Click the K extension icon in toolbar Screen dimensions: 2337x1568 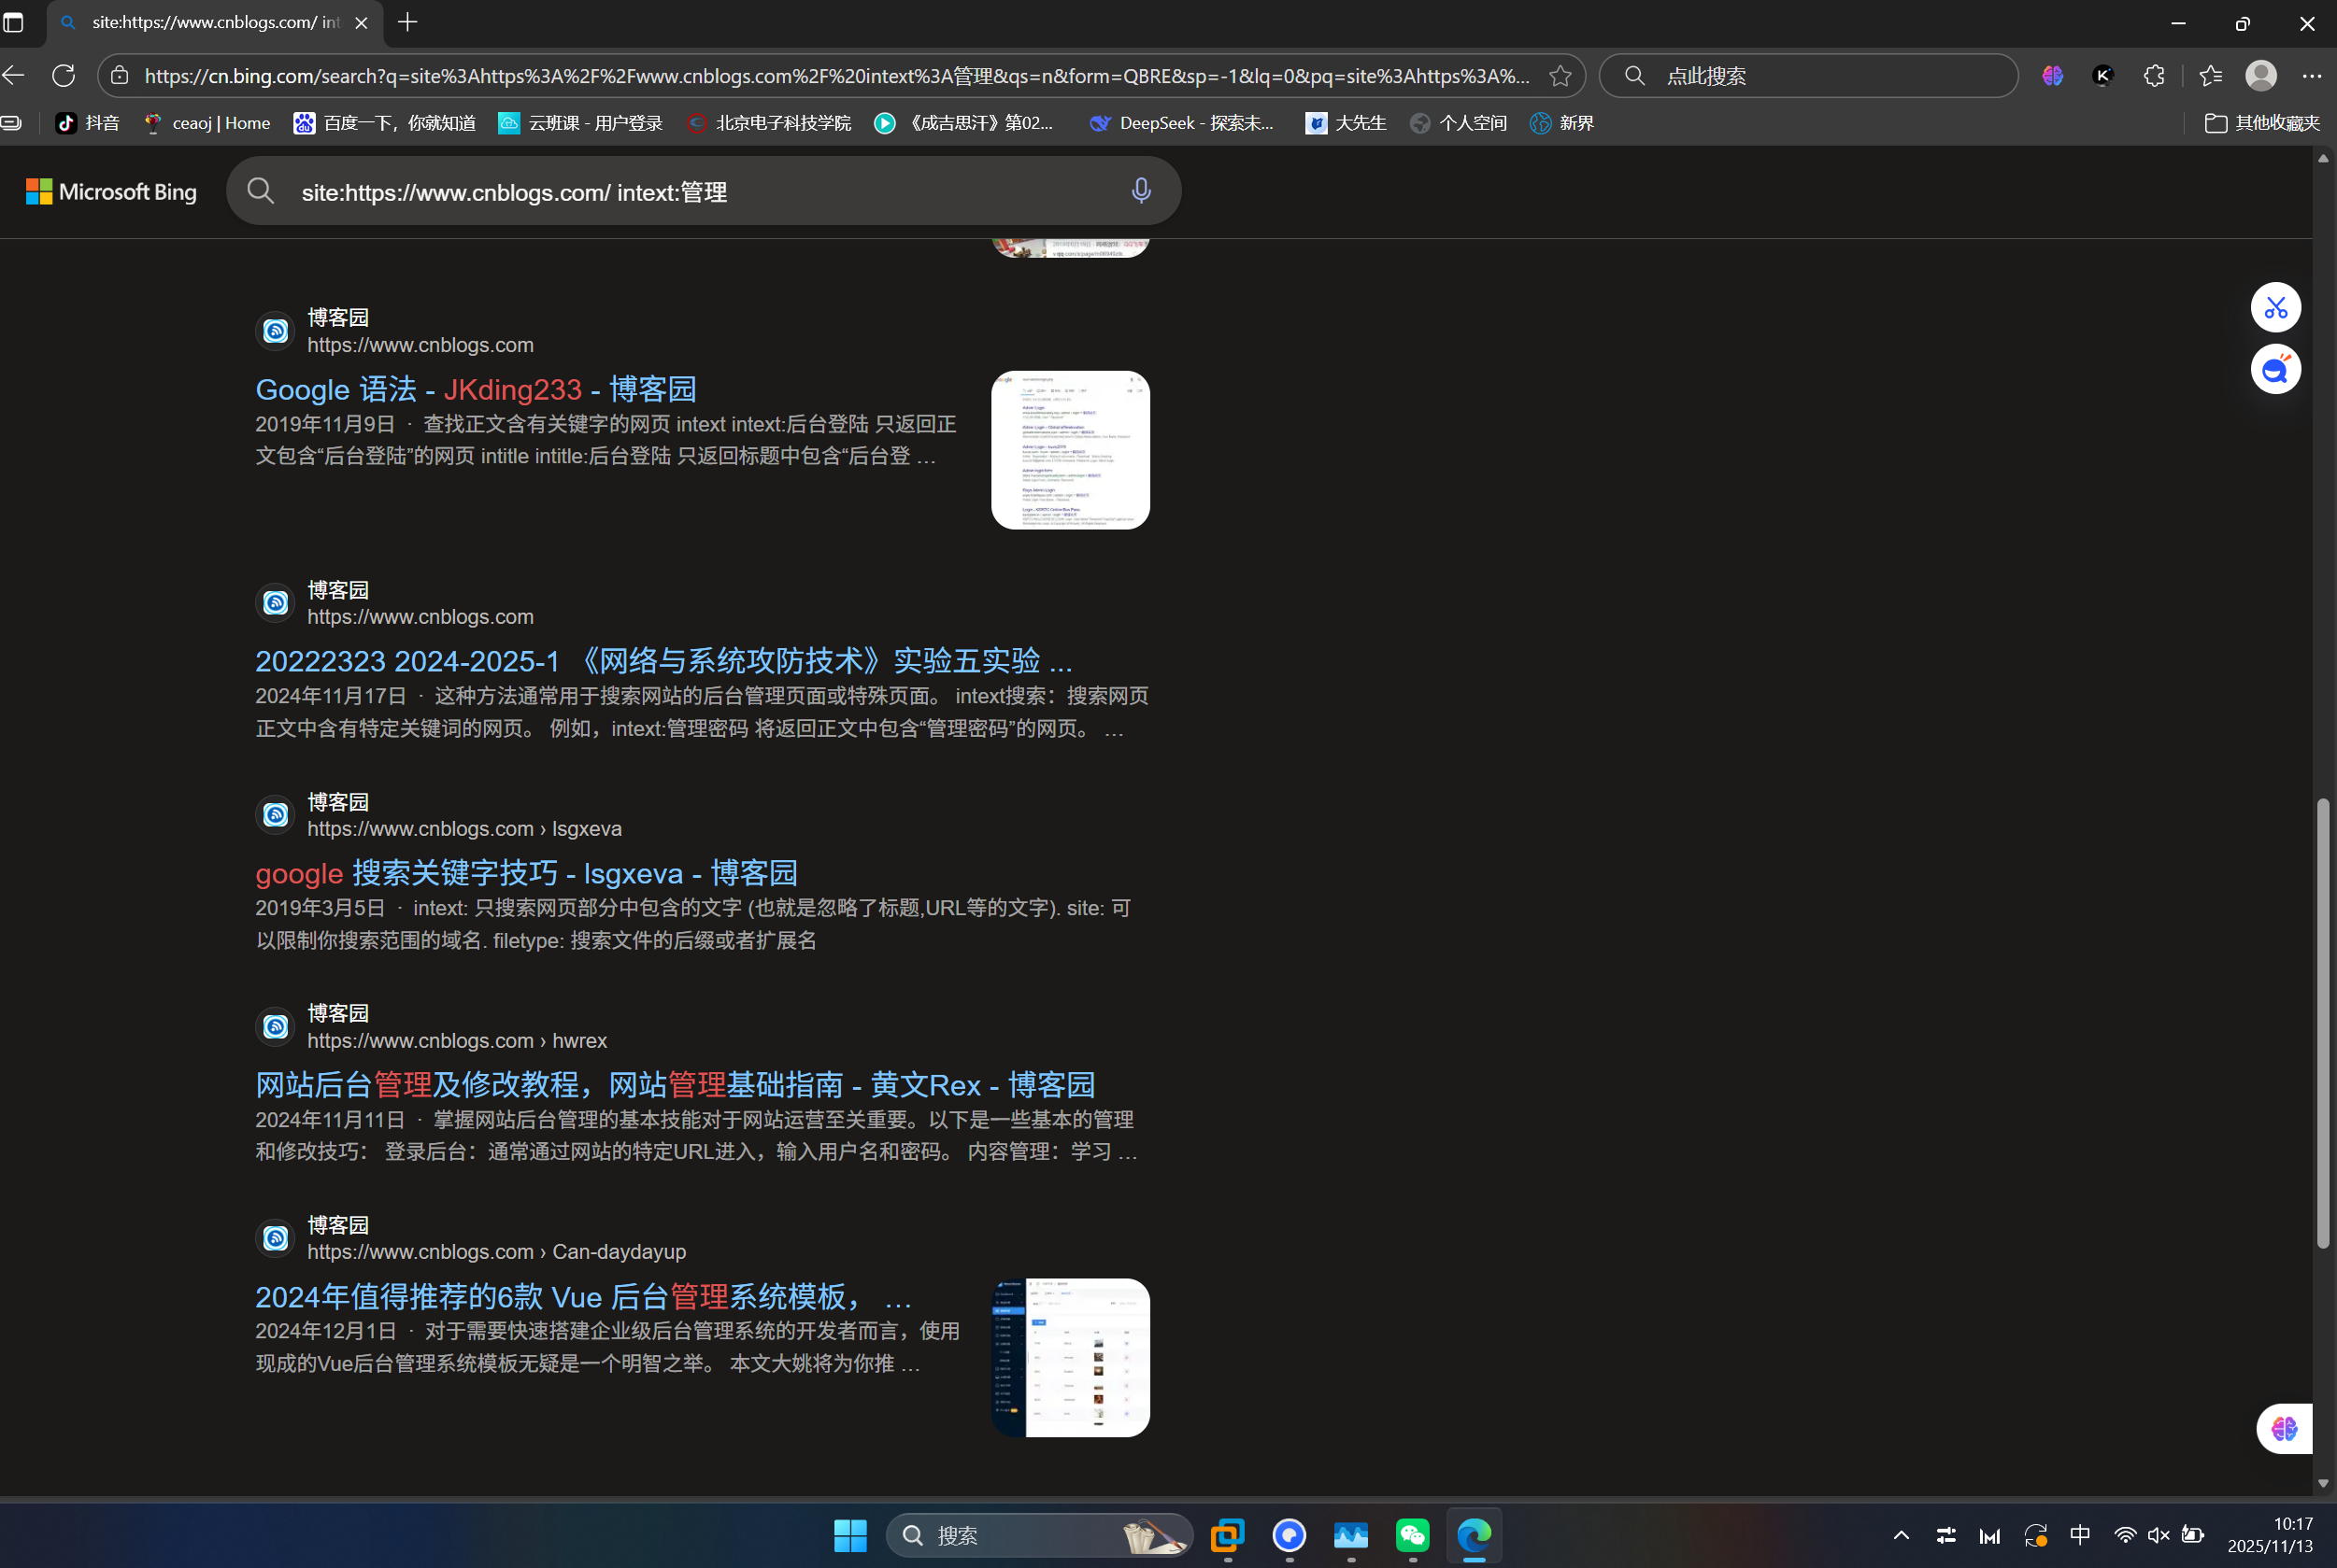2102,75
